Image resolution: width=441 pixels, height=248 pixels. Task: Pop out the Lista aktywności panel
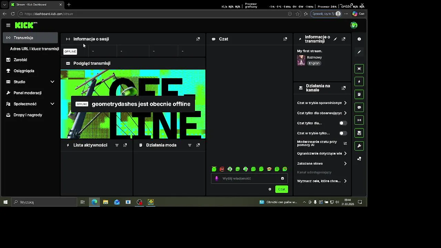point(125,145)
